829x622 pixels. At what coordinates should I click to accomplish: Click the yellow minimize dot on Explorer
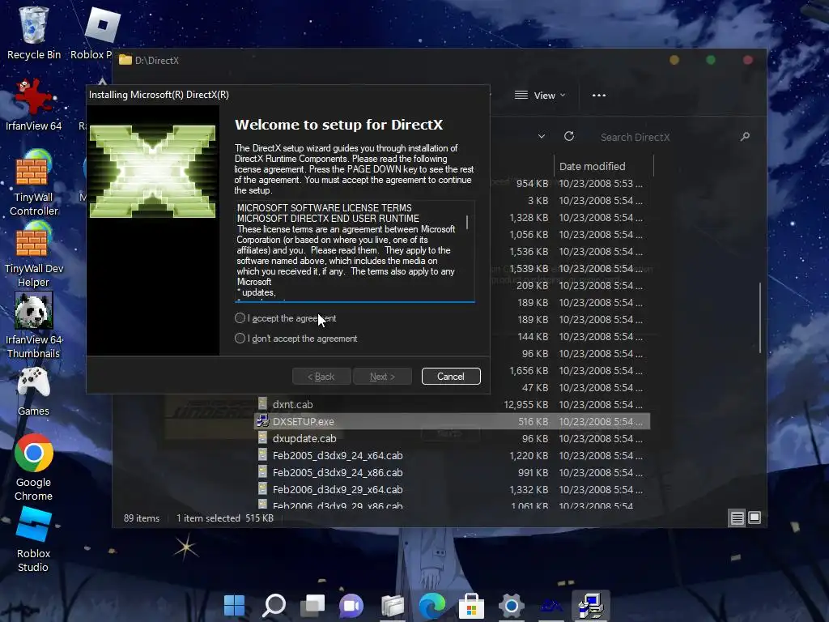click(674, 60)
